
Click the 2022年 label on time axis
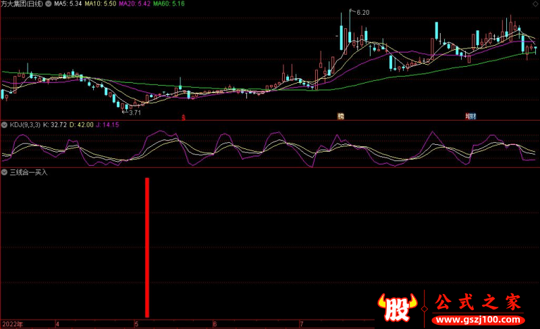tap(11, 324)
